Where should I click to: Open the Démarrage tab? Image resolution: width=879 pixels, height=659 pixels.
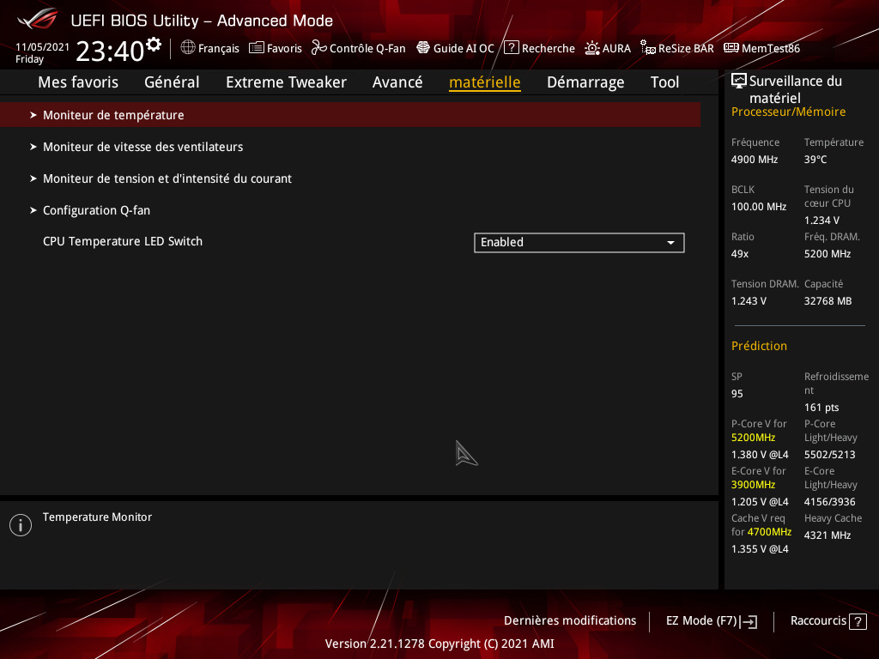click(585, 82)
